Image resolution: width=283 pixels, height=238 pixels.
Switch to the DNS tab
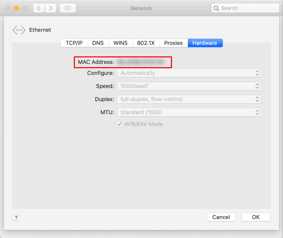[x=98, y=43]
